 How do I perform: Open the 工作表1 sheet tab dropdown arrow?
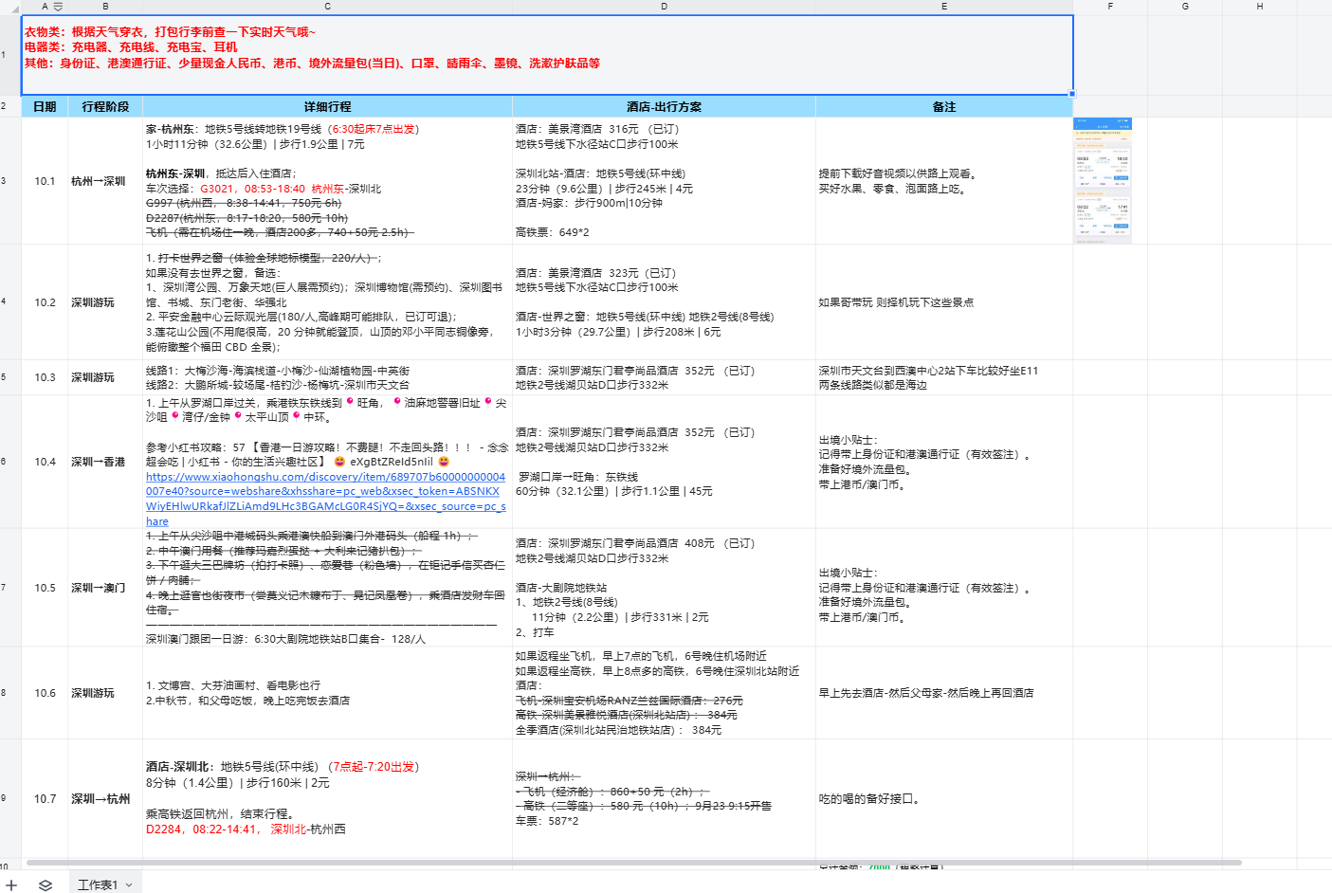click(129, 884)
